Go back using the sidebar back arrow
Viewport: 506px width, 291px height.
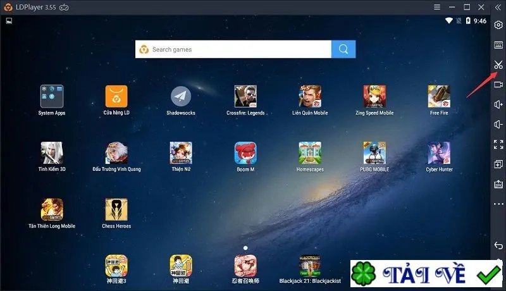pos(498,245)
